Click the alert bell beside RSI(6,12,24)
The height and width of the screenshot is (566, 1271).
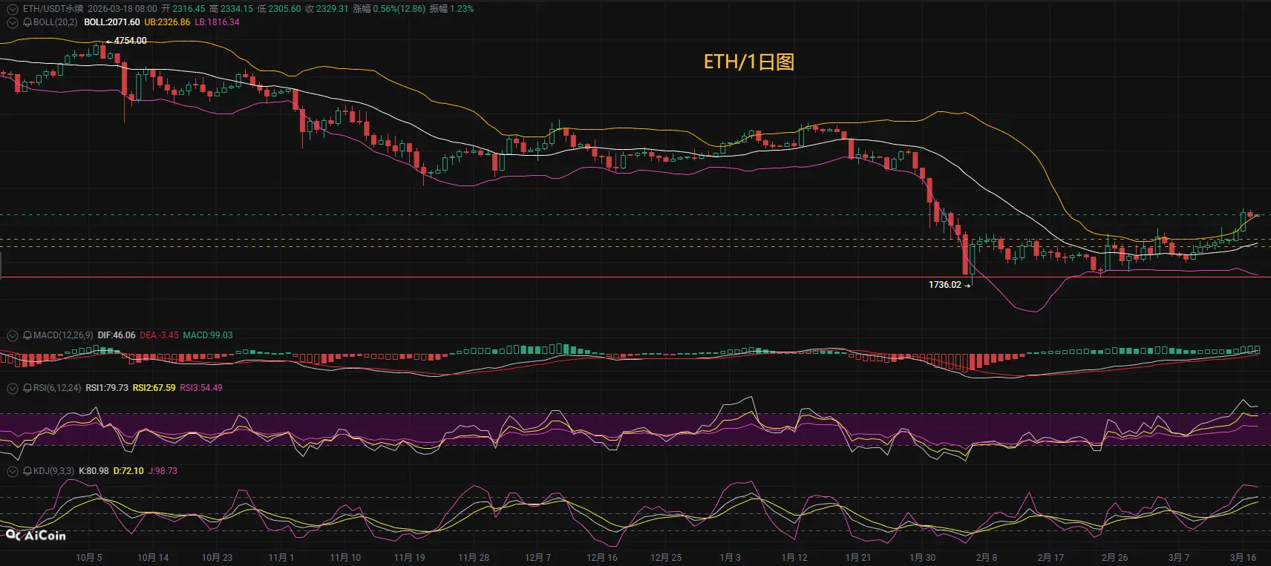pos(27,388)
